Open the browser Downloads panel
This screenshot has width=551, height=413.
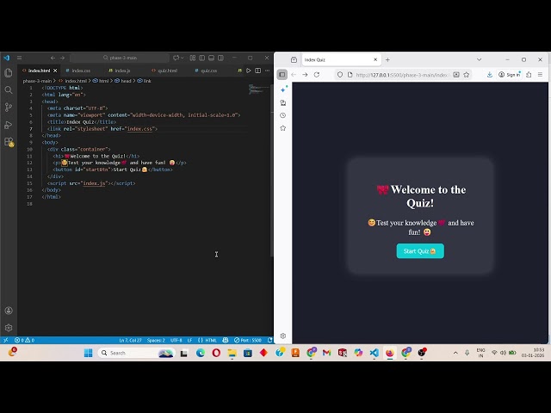point(490,75)
